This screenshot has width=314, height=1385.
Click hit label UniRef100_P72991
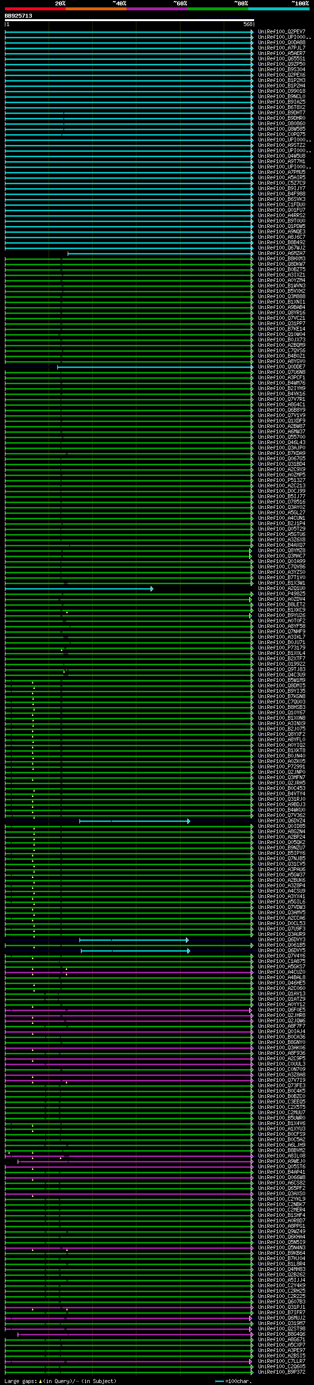(x=281, y=767)
